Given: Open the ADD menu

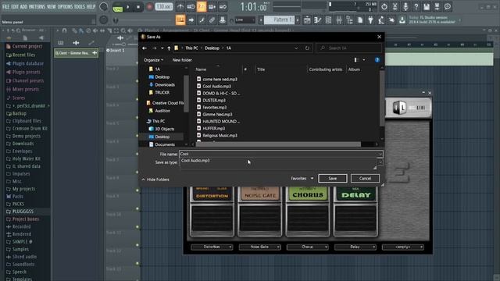Looking at the screenshot, I should [x=24, y=6].
